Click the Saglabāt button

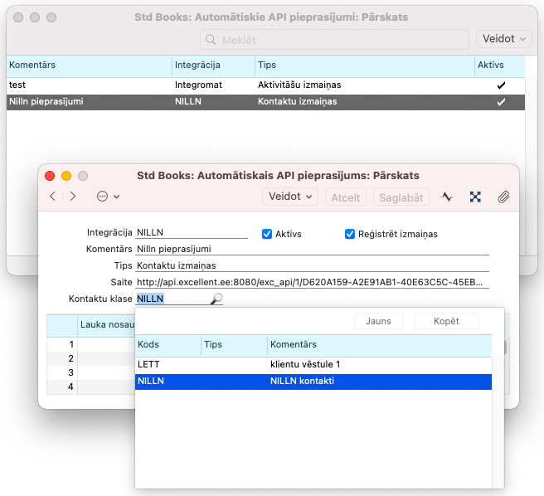pos(402,197)
